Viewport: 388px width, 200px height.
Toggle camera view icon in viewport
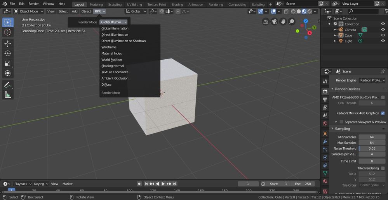274,22
